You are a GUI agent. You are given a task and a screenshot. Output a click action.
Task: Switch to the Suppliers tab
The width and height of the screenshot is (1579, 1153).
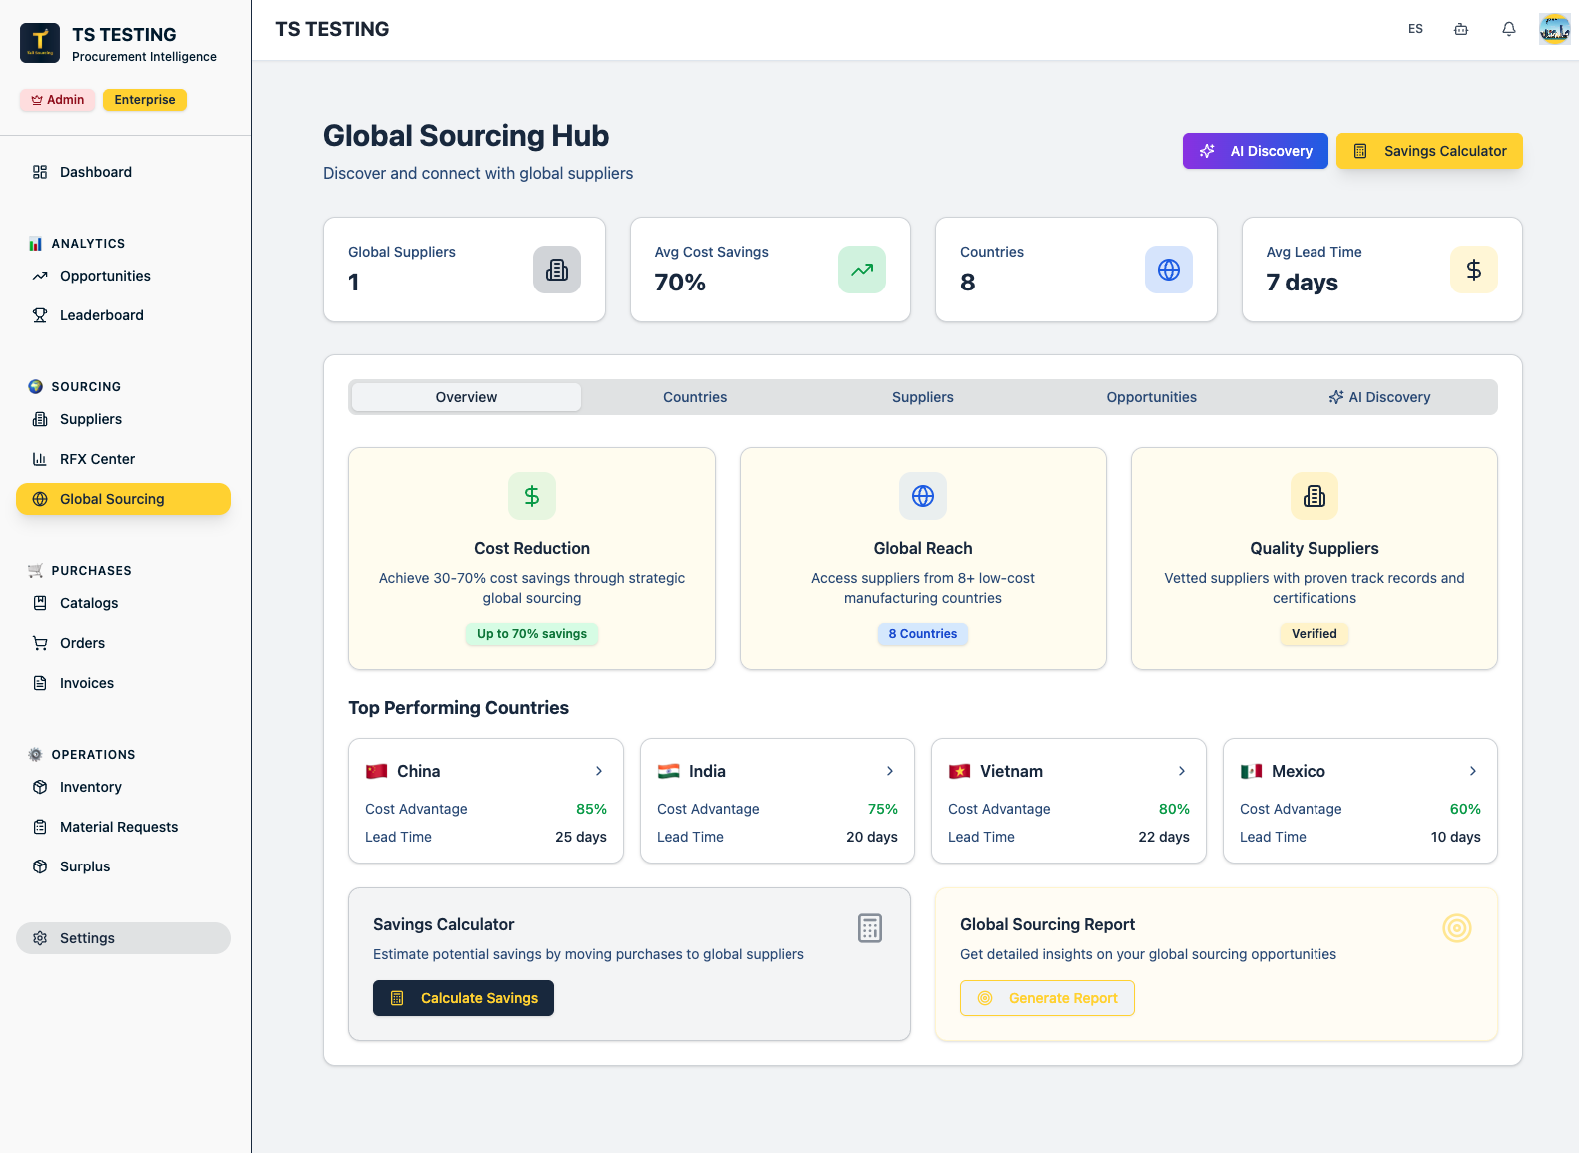(x=923, y=397)
